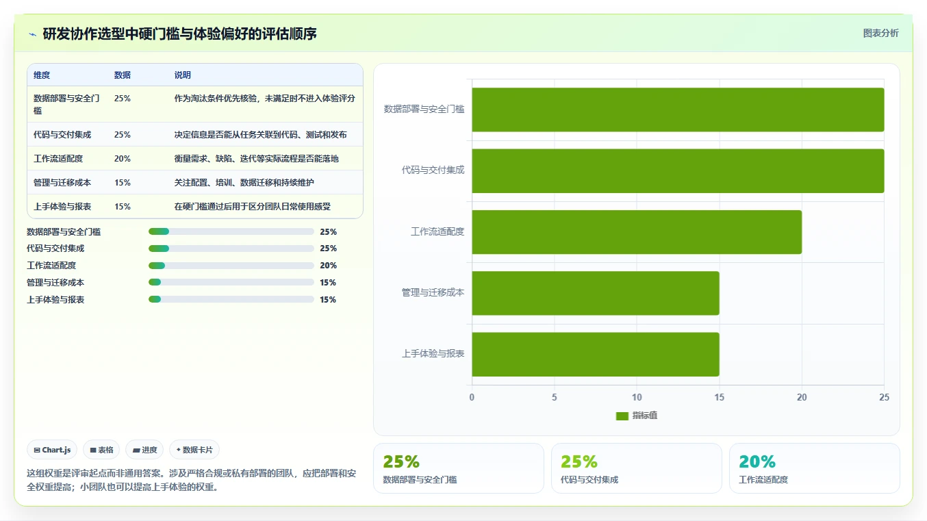Select the 数据卡片 tag chip

(x=194, y=450)
